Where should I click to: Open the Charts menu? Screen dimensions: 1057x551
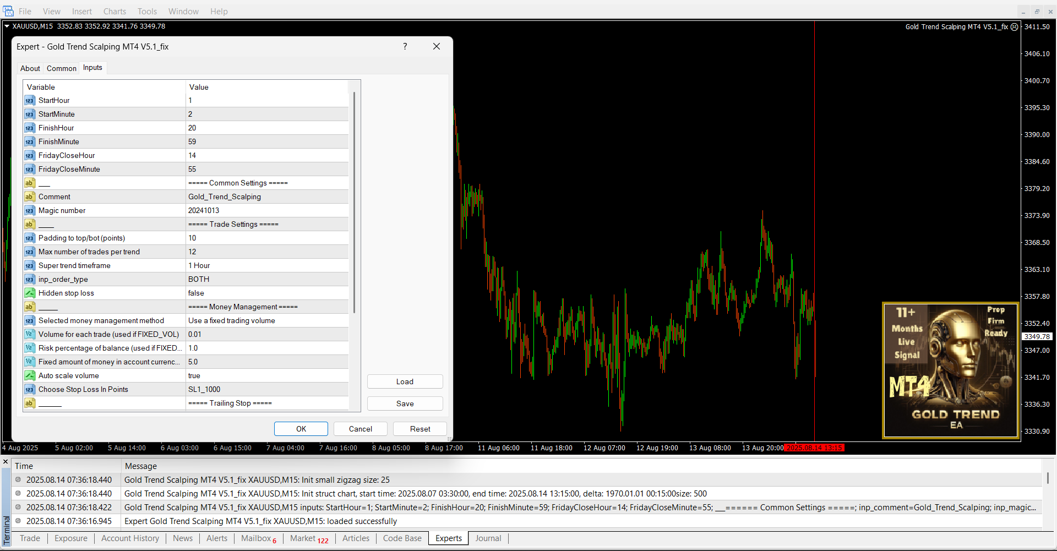[x=115, y=12]
